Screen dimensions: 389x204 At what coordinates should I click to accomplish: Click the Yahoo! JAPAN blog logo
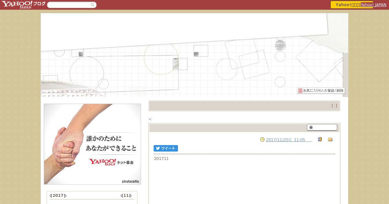(x=23, y=5)
